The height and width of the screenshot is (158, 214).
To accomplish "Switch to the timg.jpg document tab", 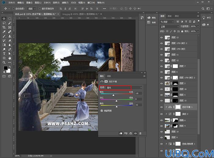I will click(x=80, y=14).
